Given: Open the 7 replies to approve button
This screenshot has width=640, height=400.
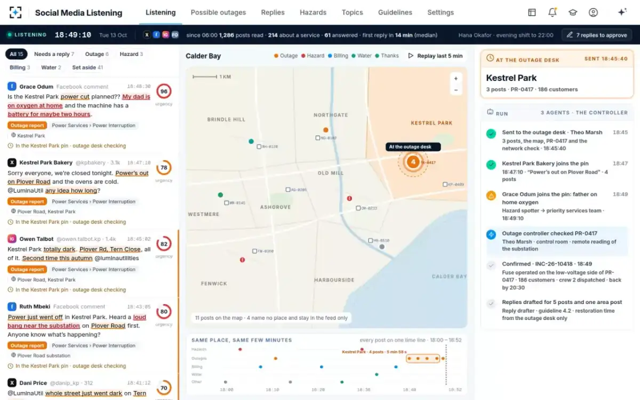Looking at the screenshot, I should point(597,35).
